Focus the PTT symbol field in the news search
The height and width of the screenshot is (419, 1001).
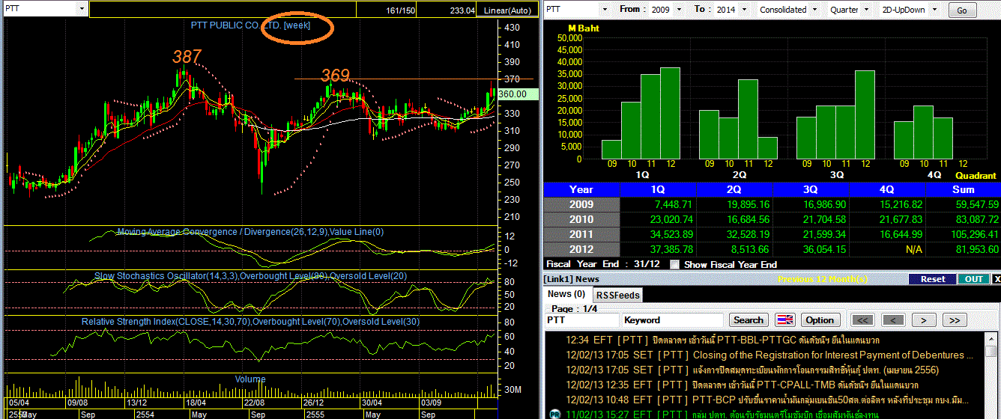[x=581, y=319]
